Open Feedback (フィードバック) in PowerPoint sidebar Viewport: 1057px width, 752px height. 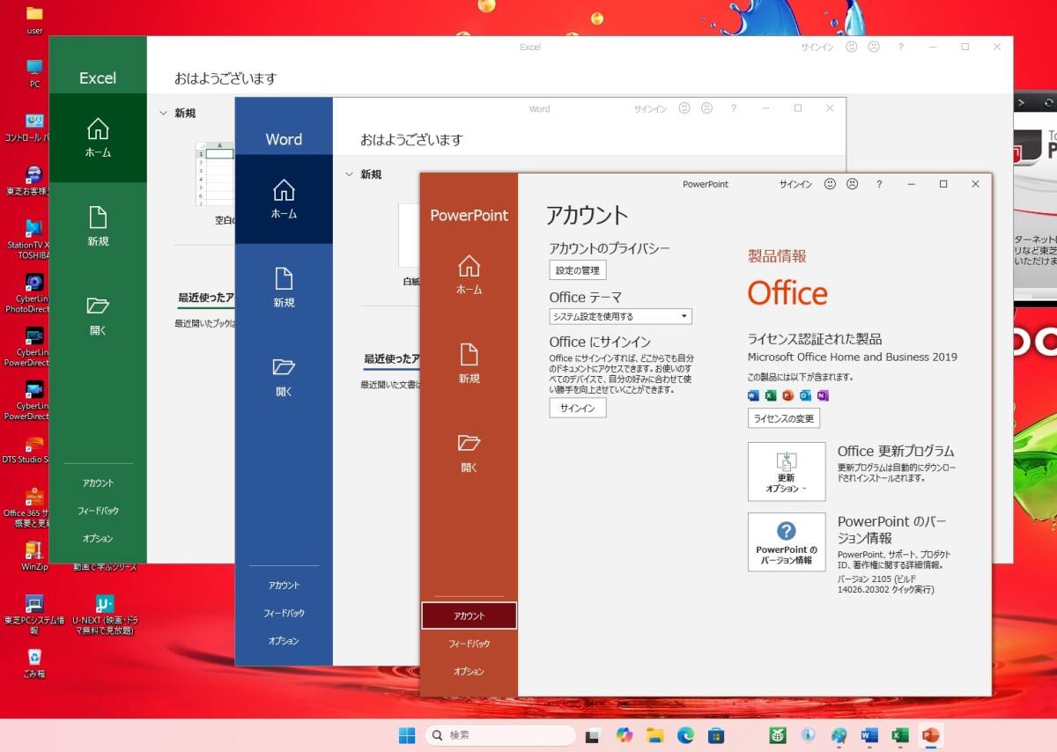pyautogui.click(x=469, y=644)
